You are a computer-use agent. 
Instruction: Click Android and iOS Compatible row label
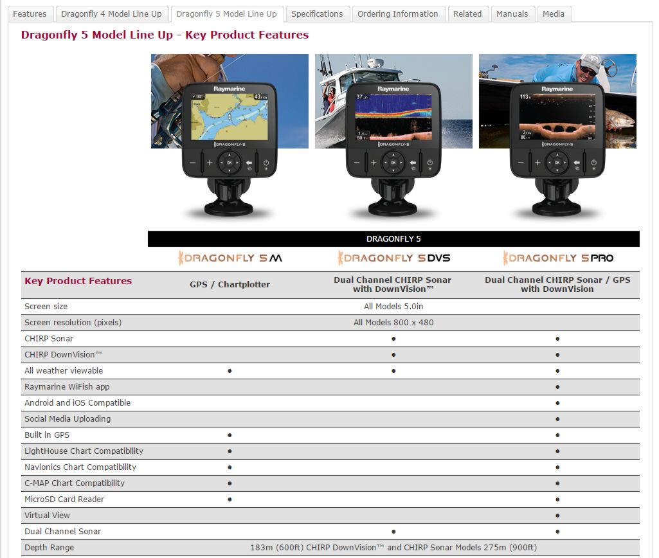point(77,402)
